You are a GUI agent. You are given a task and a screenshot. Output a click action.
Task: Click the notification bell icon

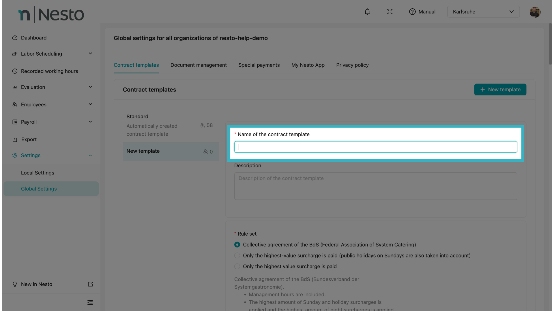[x=367, y=12]
